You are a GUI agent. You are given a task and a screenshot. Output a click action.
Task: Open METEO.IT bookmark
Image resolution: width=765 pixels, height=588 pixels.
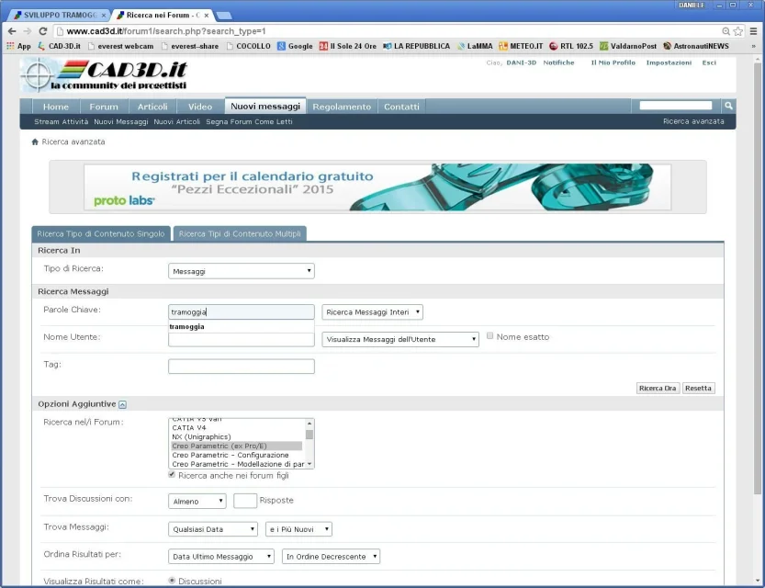click(x=521, y=46)
